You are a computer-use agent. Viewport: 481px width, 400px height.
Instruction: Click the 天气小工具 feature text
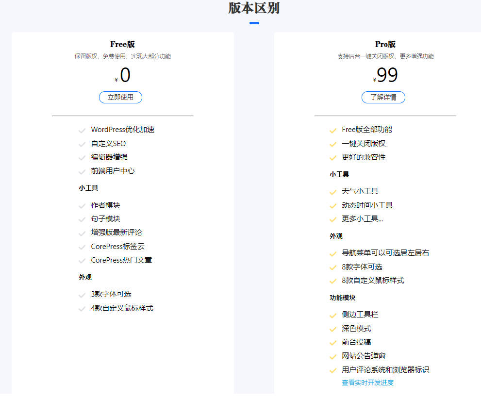click(360, 191)
